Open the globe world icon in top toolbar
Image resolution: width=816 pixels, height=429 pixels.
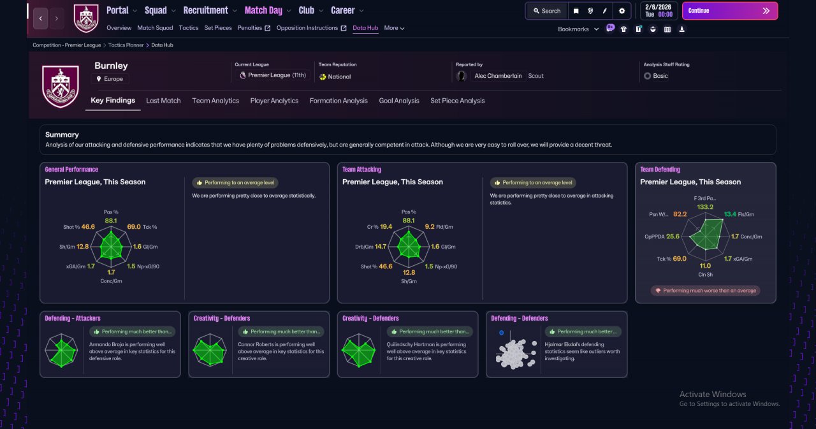point(591,11)
